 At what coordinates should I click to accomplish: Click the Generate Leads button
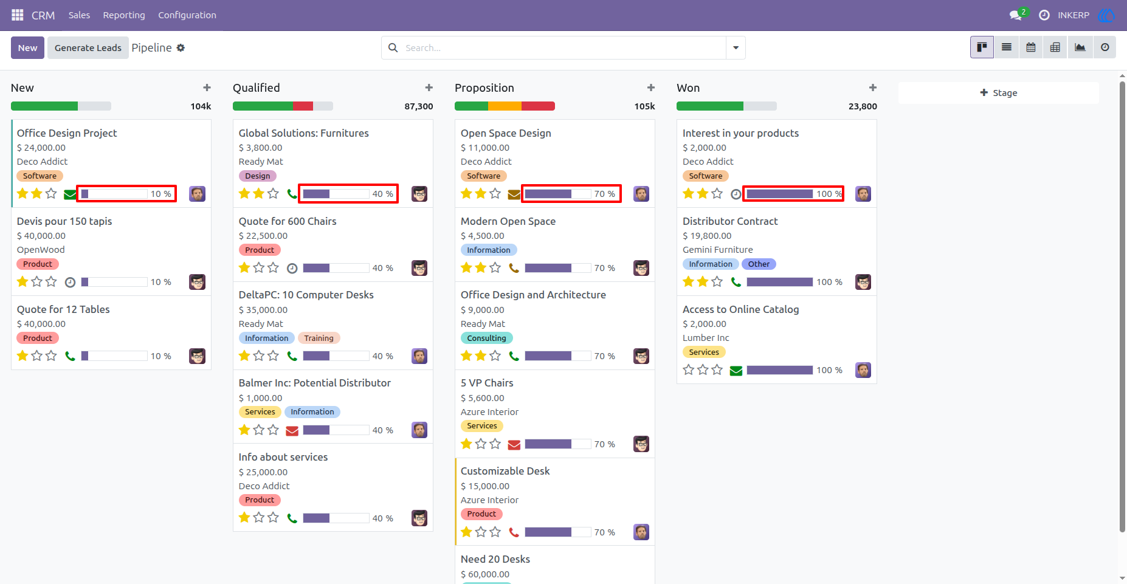tap(88, 47)
